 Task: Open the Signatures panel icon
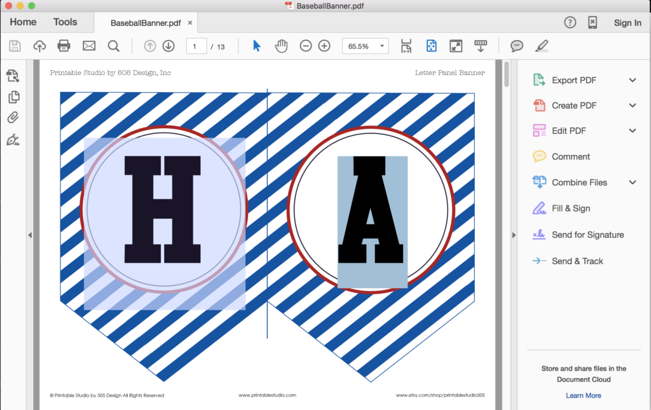point(14,140)
